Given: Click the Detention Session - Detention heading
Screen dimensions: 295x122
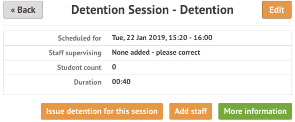Looking at the screenshot, I should (152, 10).
